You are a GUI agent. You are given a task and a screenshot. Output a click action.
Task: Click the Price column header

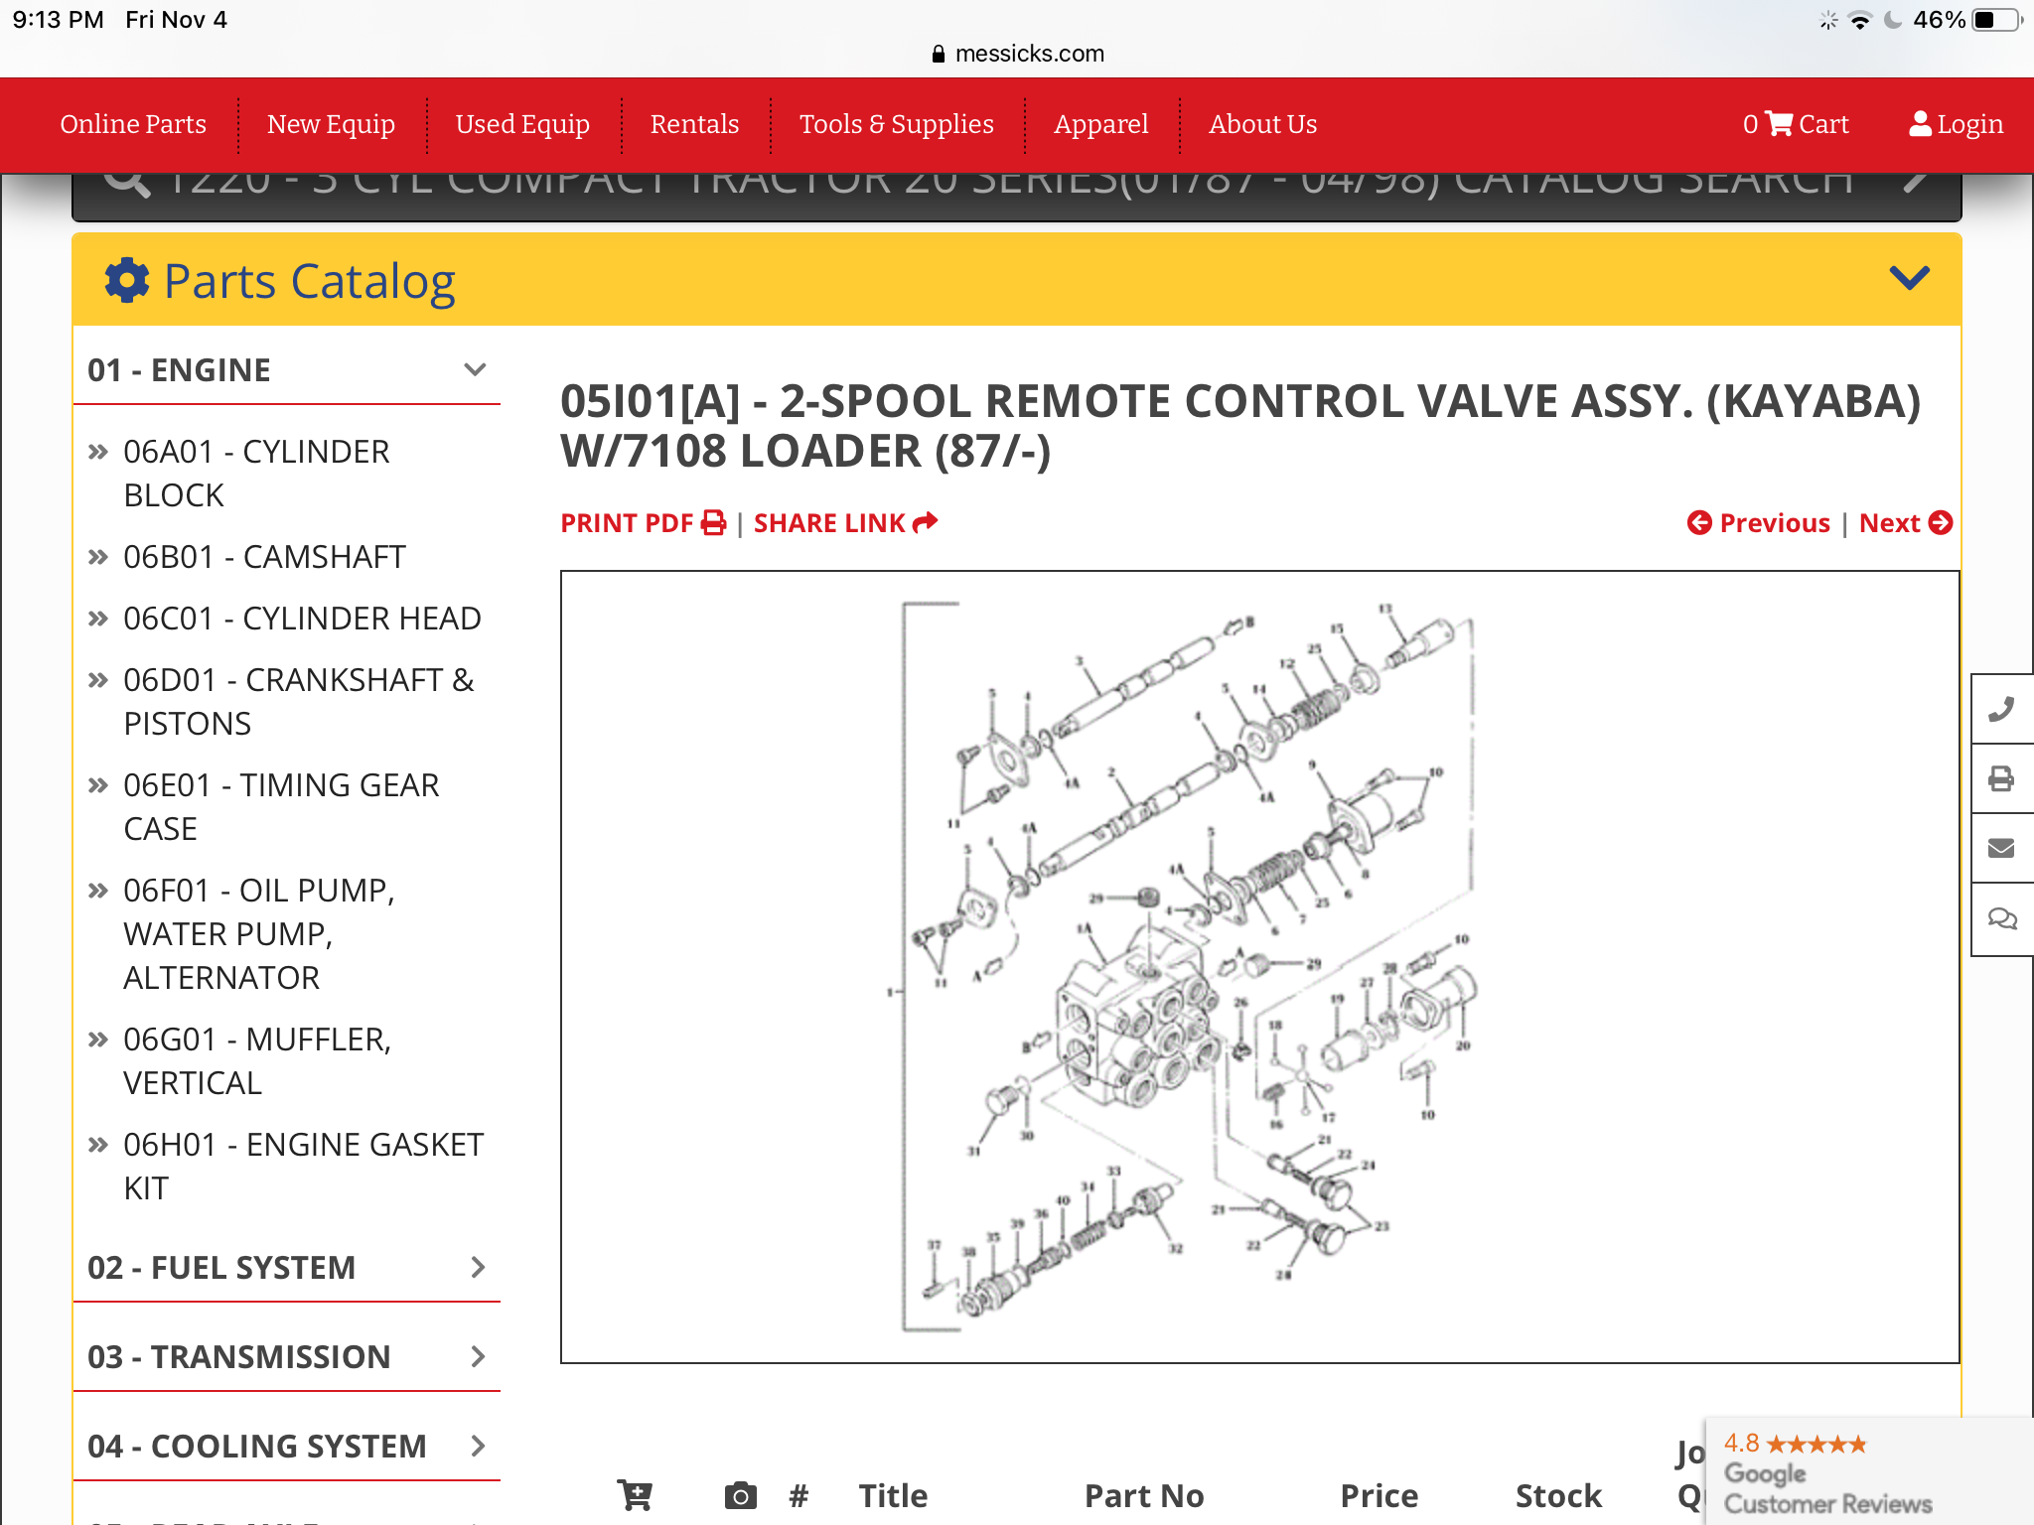click(1379, 1495)
